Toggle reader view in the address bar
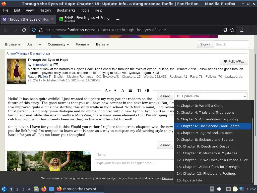 (225, 30)
